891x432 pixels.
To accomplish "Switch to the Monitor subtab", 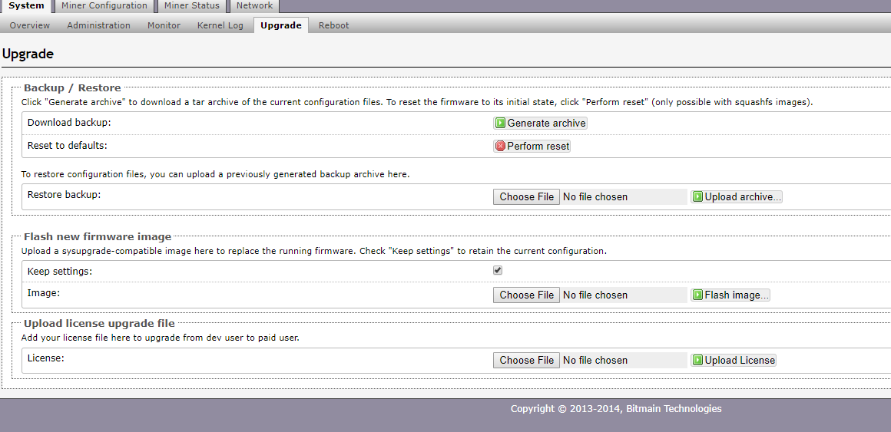I will tap(164, 25).
